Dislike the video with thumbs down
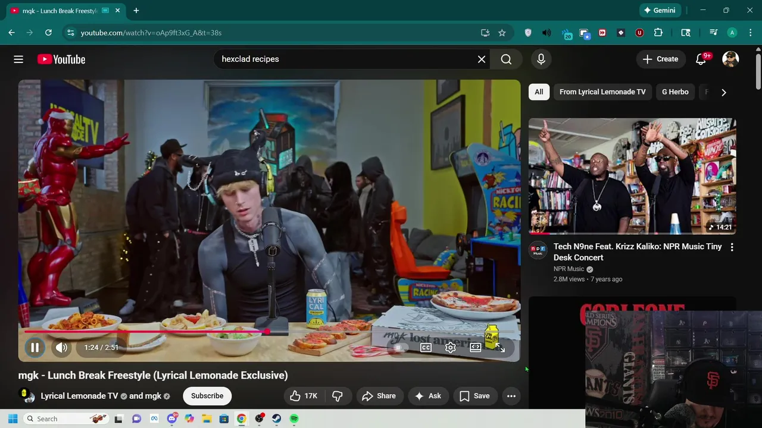 coord(338,396)
